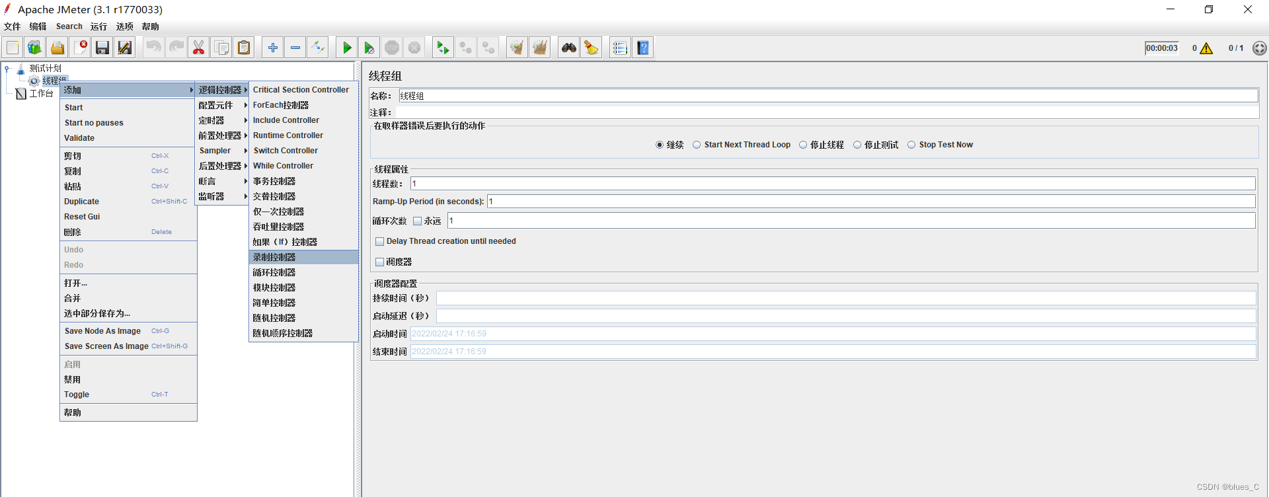Click the Save As pencil-disk icon
Screen dimensions: 1269x497
[x=125, y=48]
